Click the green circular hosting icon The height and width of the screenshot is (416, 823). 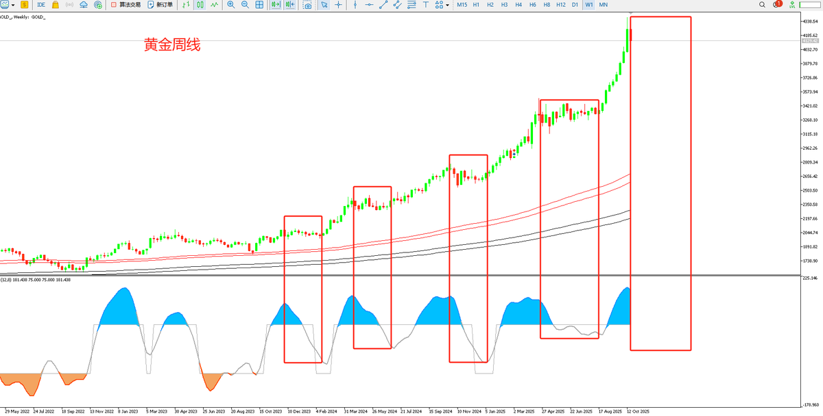[98, 5]
